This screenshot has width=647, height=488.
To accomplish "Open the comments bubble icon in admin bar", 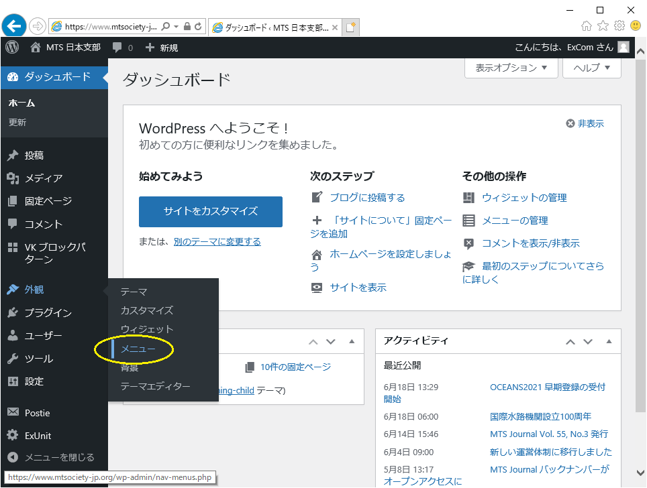I will point(117,48).
